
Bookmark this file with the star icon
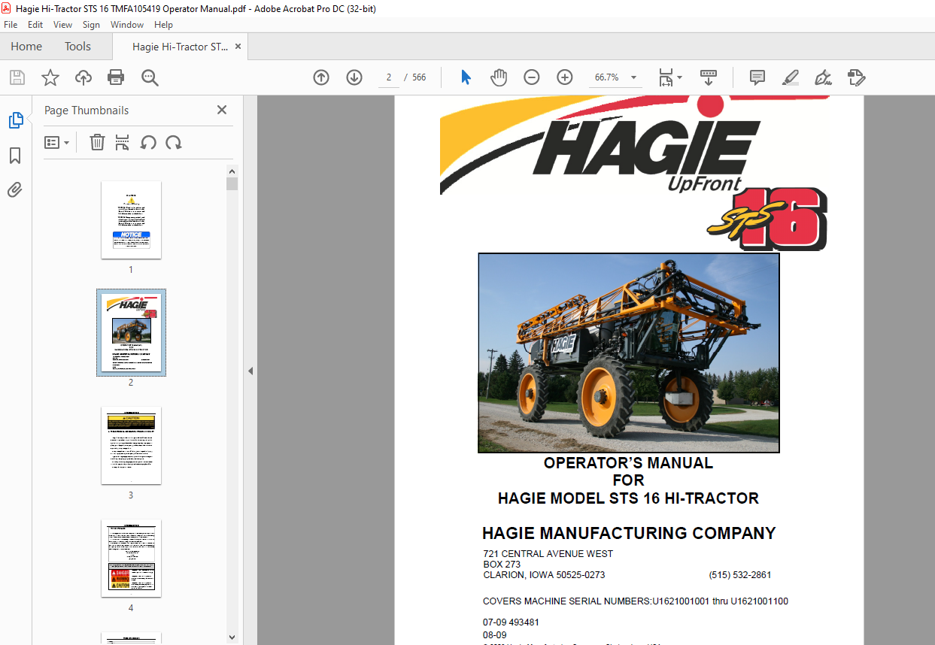tap(50, 77)
